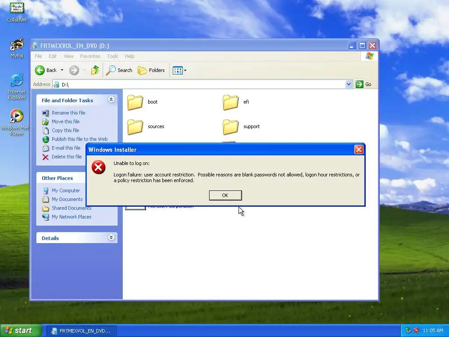Select the efi folder
This screenshot has height=337, width=449.
coord(236,102)
